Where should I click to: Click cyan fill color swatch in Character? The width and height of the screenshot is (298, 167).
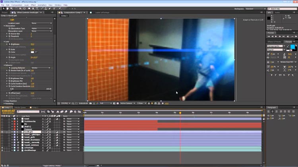292,47
